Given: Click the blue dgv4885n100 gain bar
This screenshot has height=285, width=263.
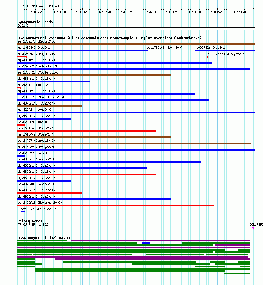Looking at the screenshot, I should 82,168.
